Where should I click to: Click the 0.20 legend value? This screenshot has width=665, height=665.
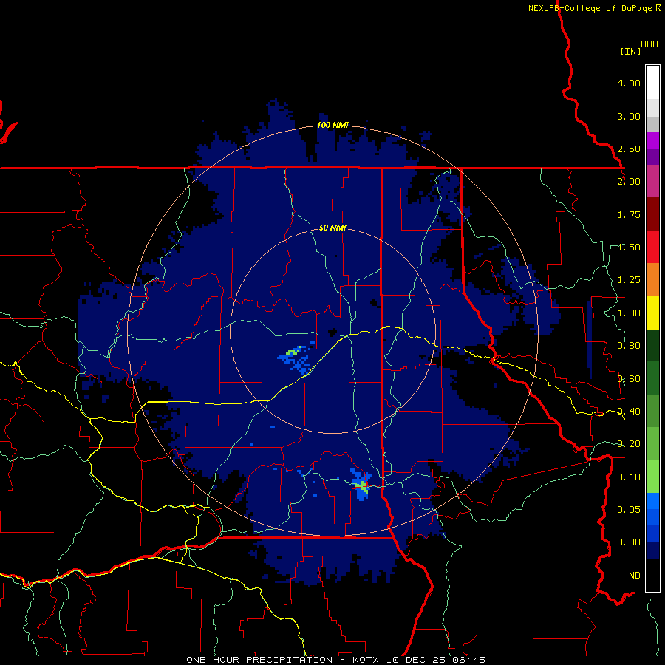pyautogui.click(x=629, y=444)
